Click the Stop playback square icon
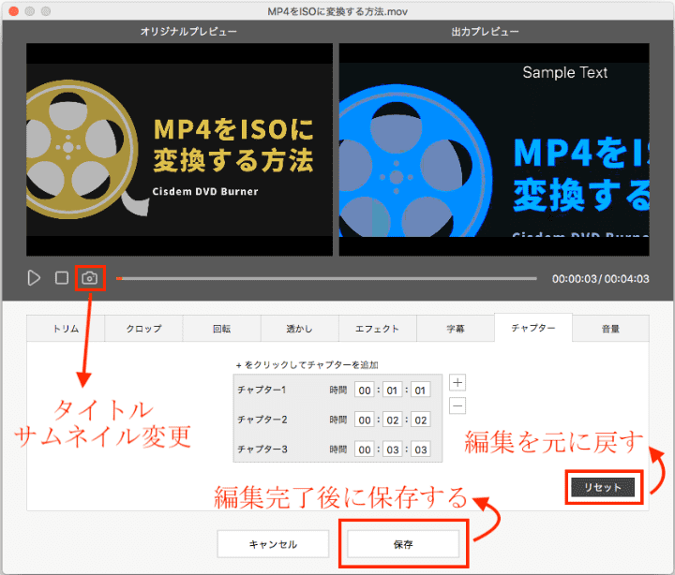This screenshot has width=675, height=575. pos(62,278)
